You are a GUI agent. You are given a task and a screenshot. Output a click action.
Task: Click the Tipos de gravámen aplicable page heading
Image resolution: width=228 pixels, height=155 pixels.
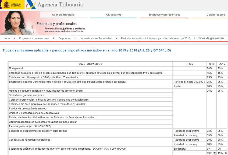pos(87,50)
